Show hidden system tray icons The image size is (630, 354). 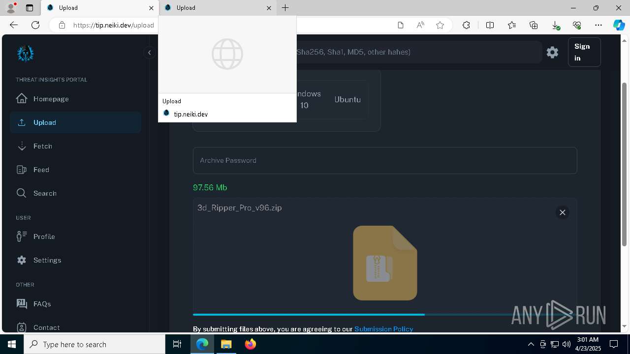tap(531, 344)
